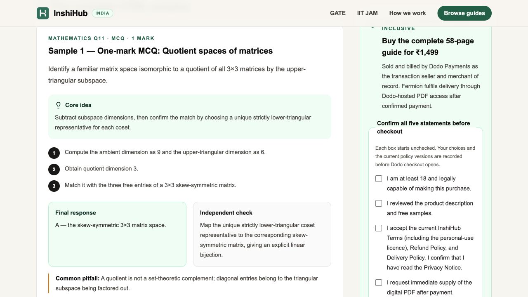The height and width of the screenshot is (297, 528).
Task: Click 'Match it with the three free entries' text
Action: [x=151, y=185]
